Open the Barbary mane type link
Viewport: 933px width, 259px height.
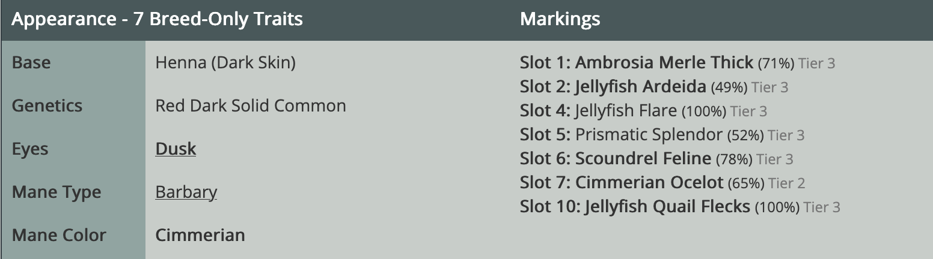pyautogui.click(x=186, y=192)
